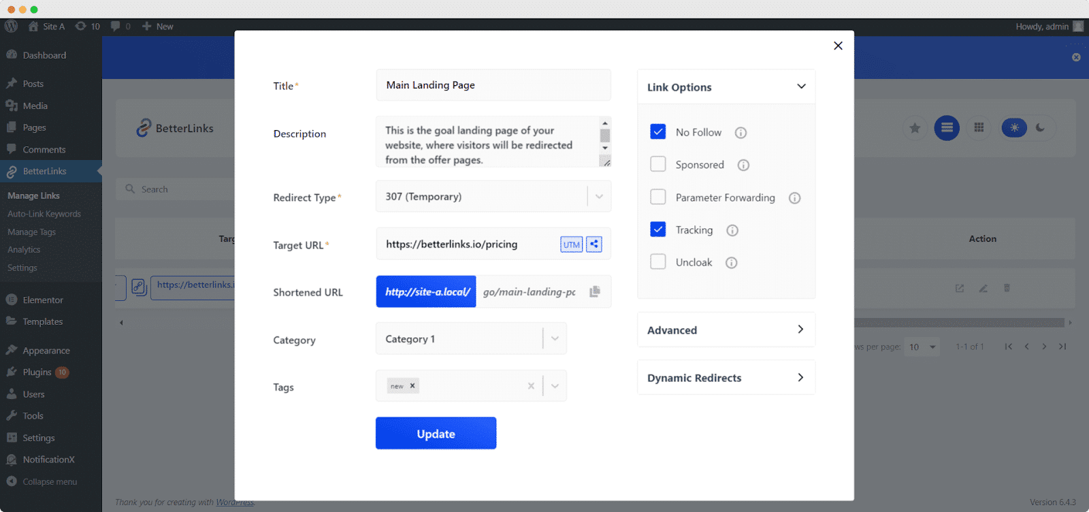Open Elementor in the sidebar menu

click(42, 300)
